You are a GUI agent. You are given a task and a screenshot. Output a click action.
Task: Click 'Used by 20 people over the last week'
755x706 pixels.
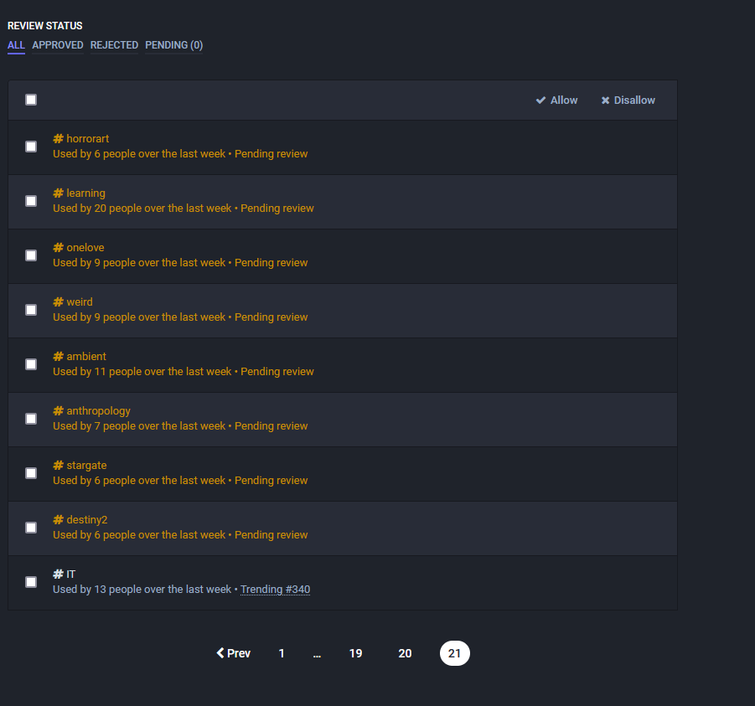pos(142,209)
